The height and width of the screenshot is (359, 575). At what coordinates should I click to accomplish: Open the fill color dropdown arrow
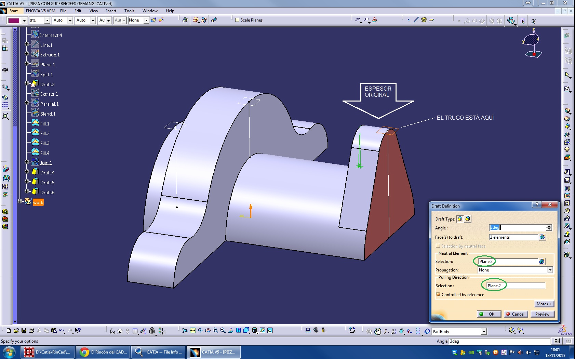[x=24, y=21]
